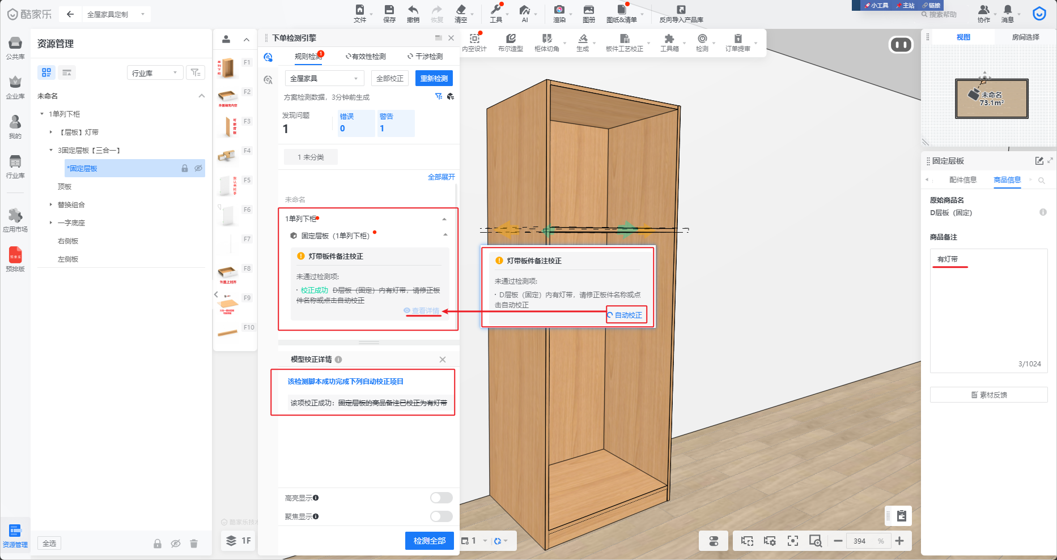Open the Public Library (公共库) sidebar icon

coord(15,44)
